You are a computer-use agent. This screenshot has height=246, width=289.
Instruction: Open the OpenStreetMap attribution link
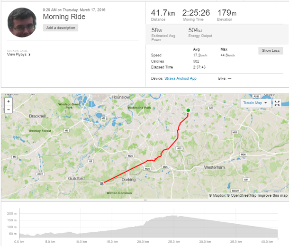point(242,195)
